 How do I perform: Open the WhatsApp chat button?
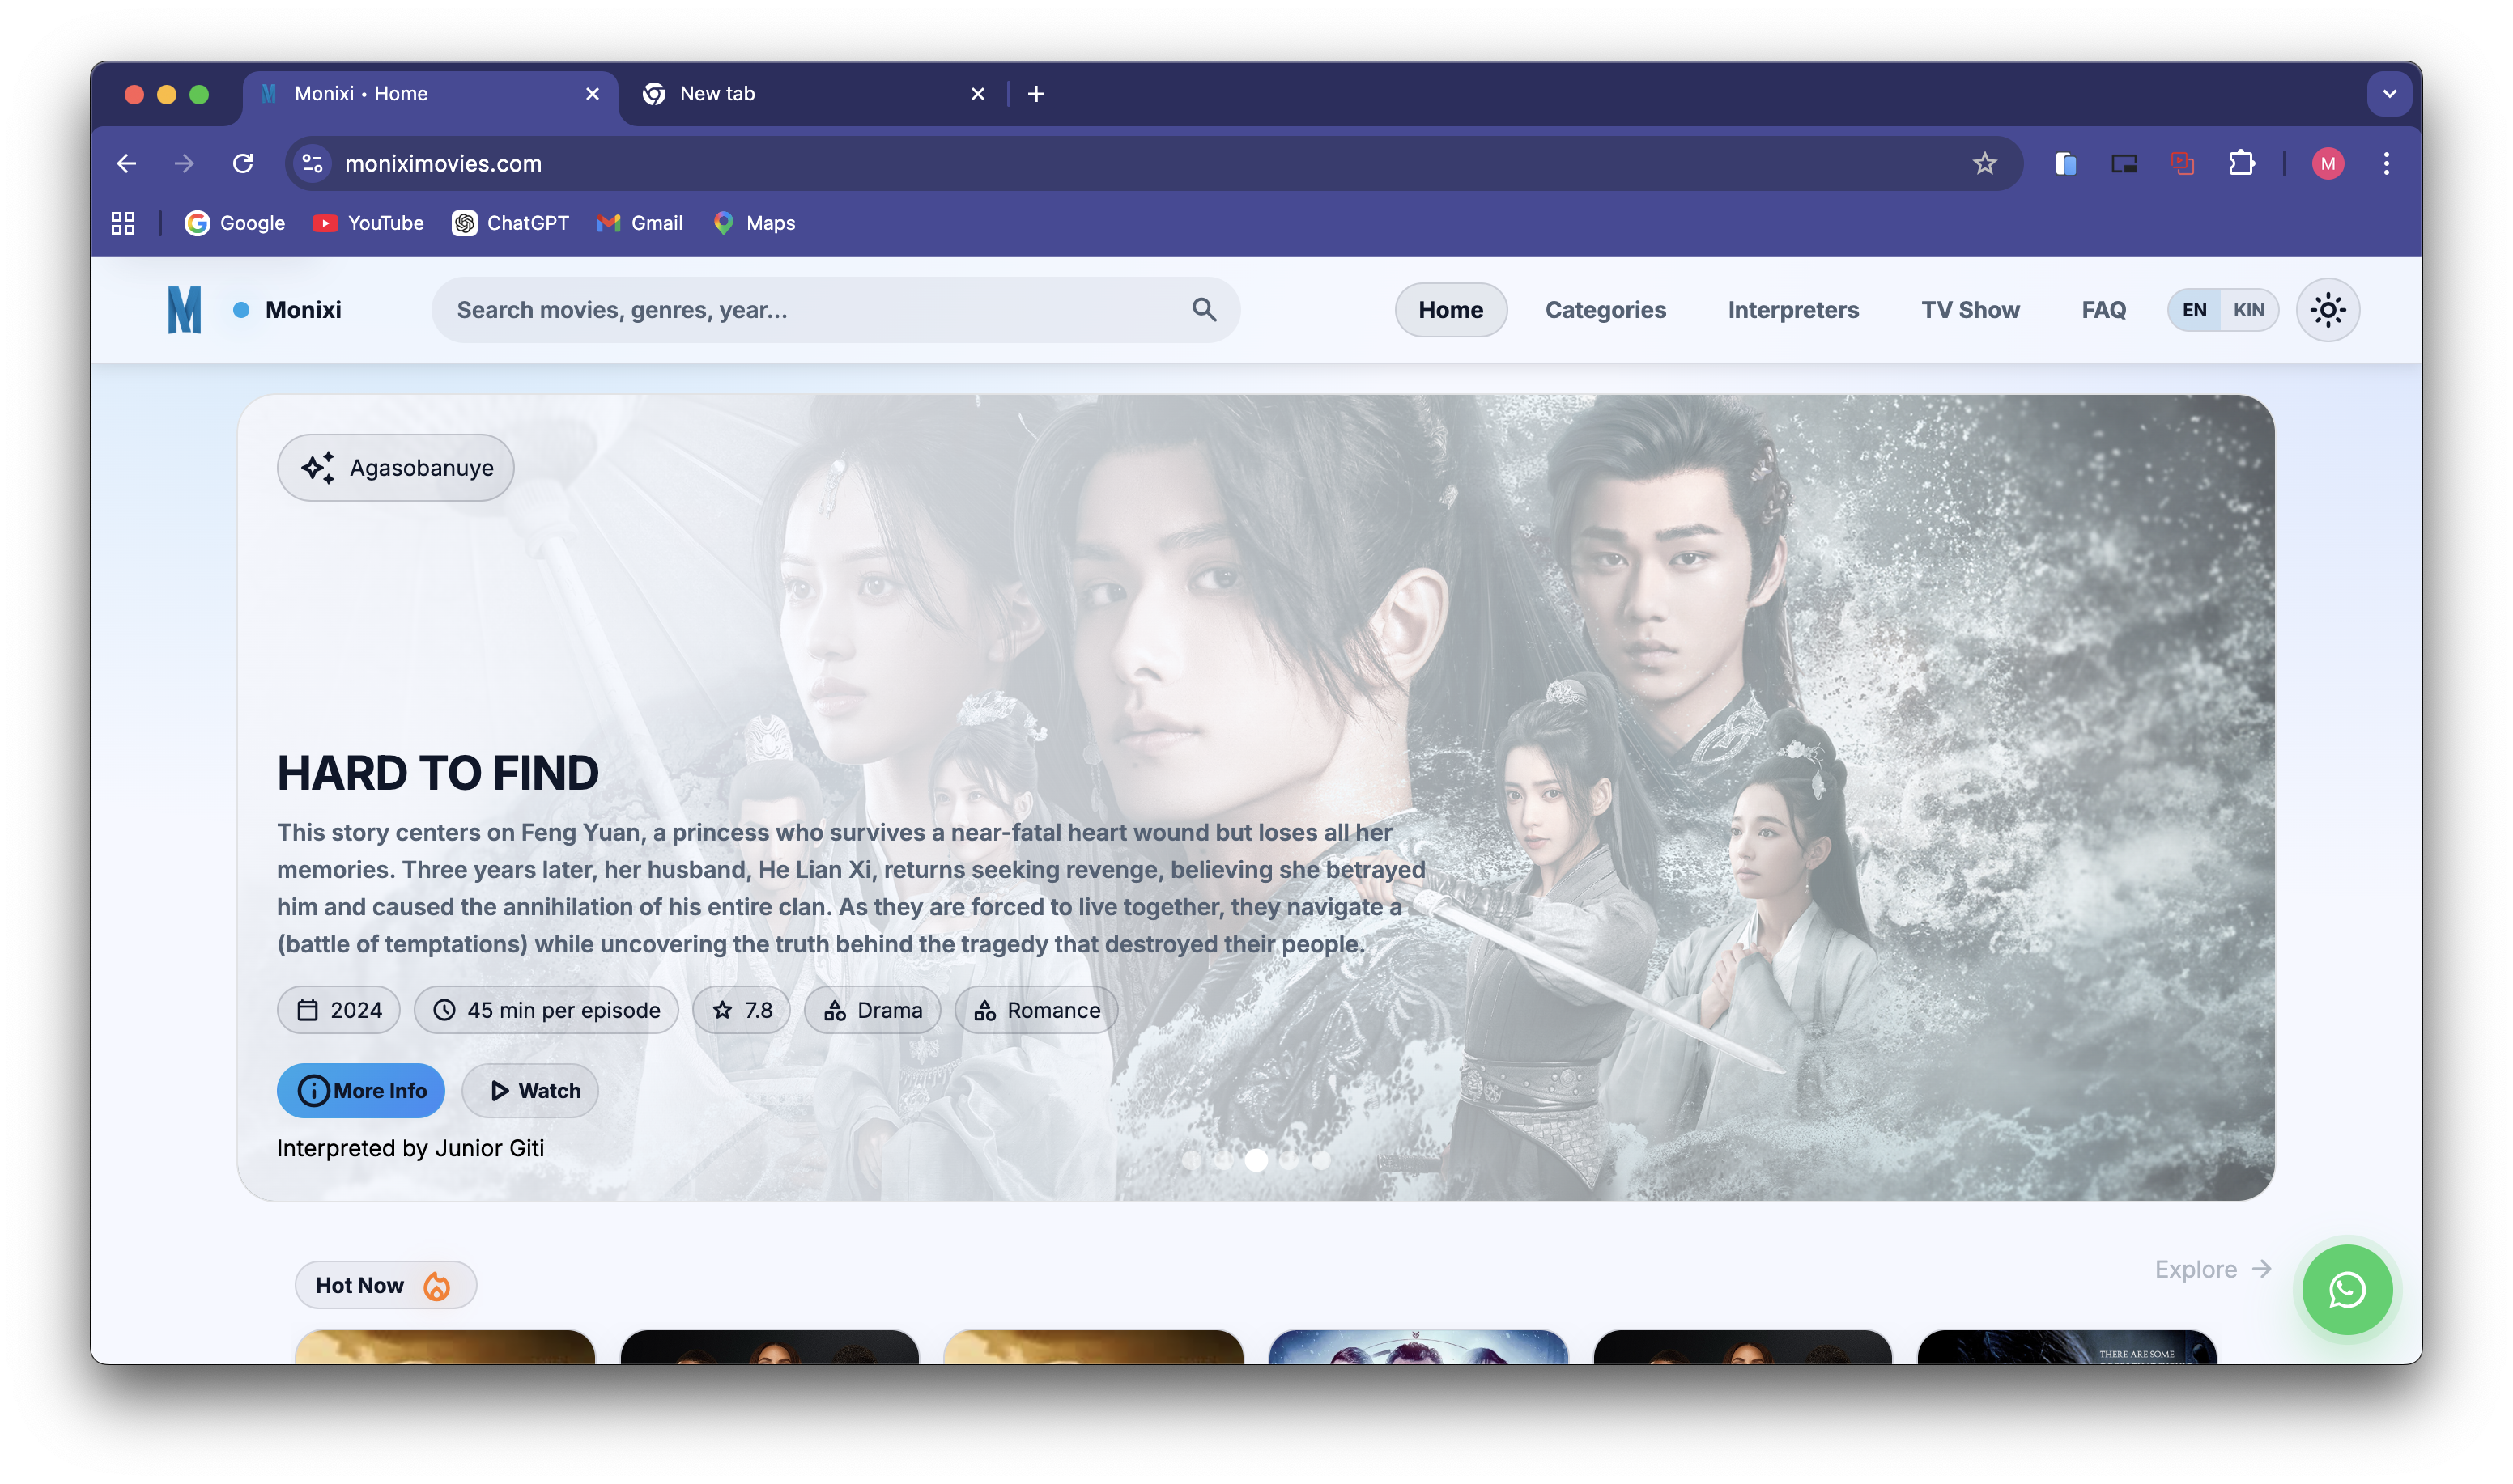tap(2346, 1289)
